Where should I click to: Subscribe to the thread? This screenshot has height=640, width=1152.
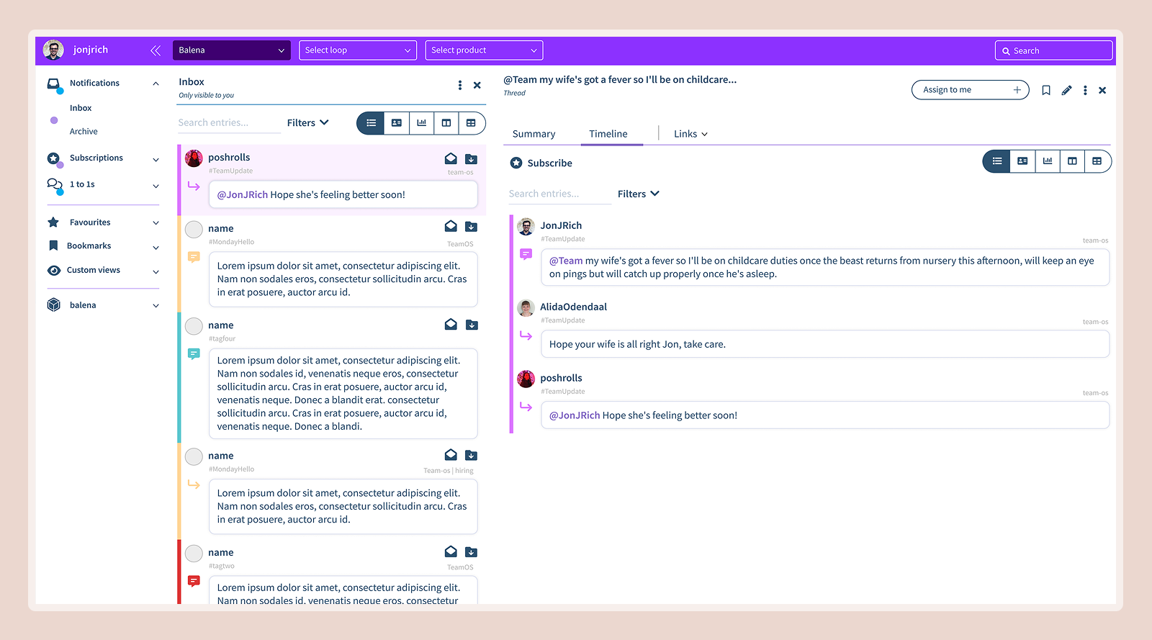[541, 163]
